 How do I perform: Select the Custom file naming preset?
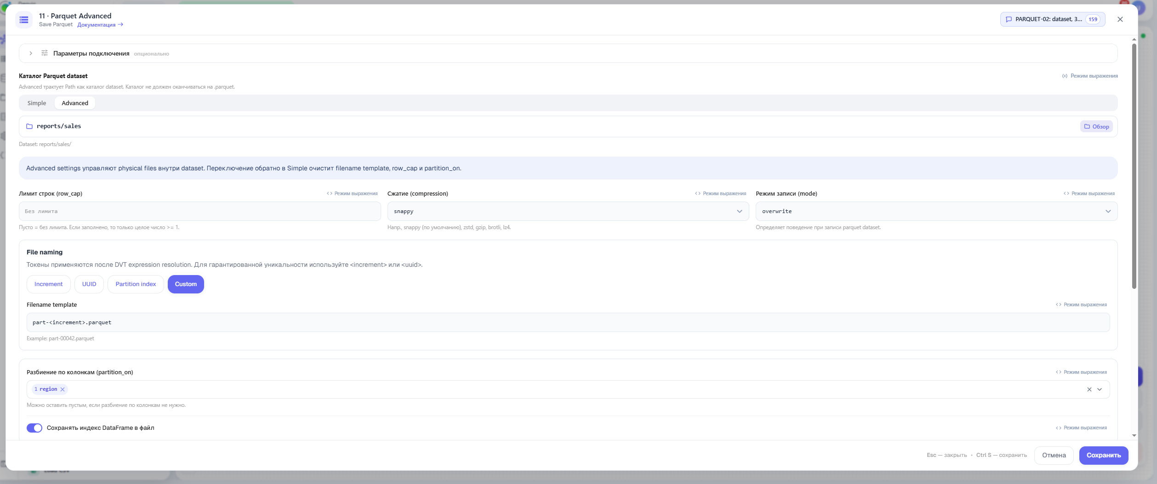(x=186, y=284)
